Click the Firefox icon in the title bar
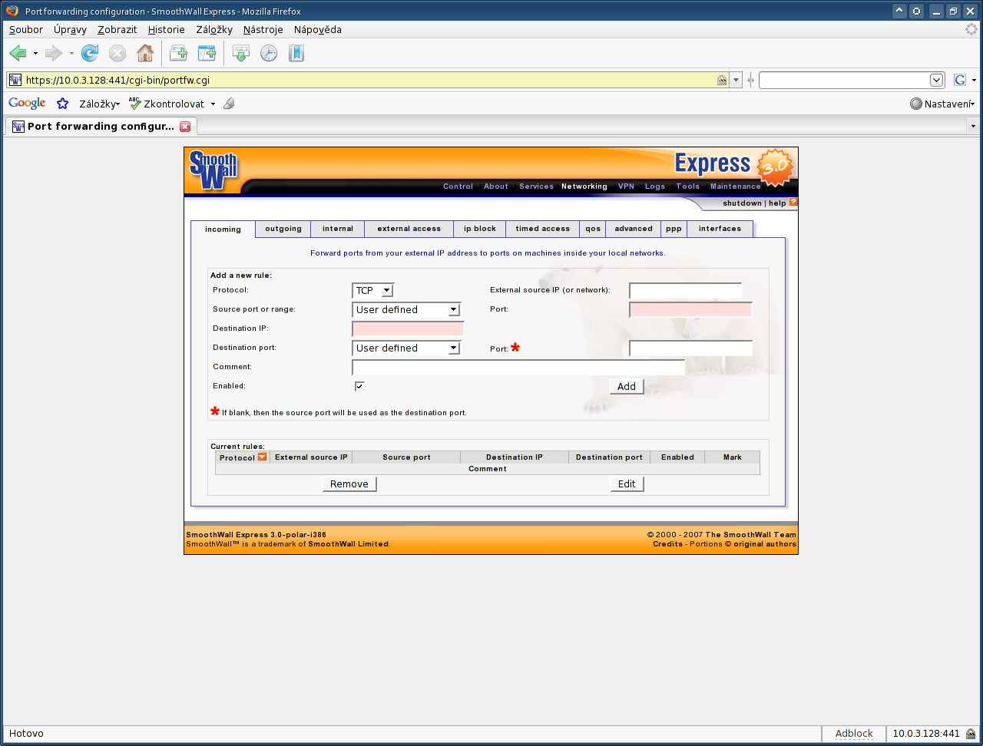The height and width of the screenshot is (746, 983). coord(12,11)
